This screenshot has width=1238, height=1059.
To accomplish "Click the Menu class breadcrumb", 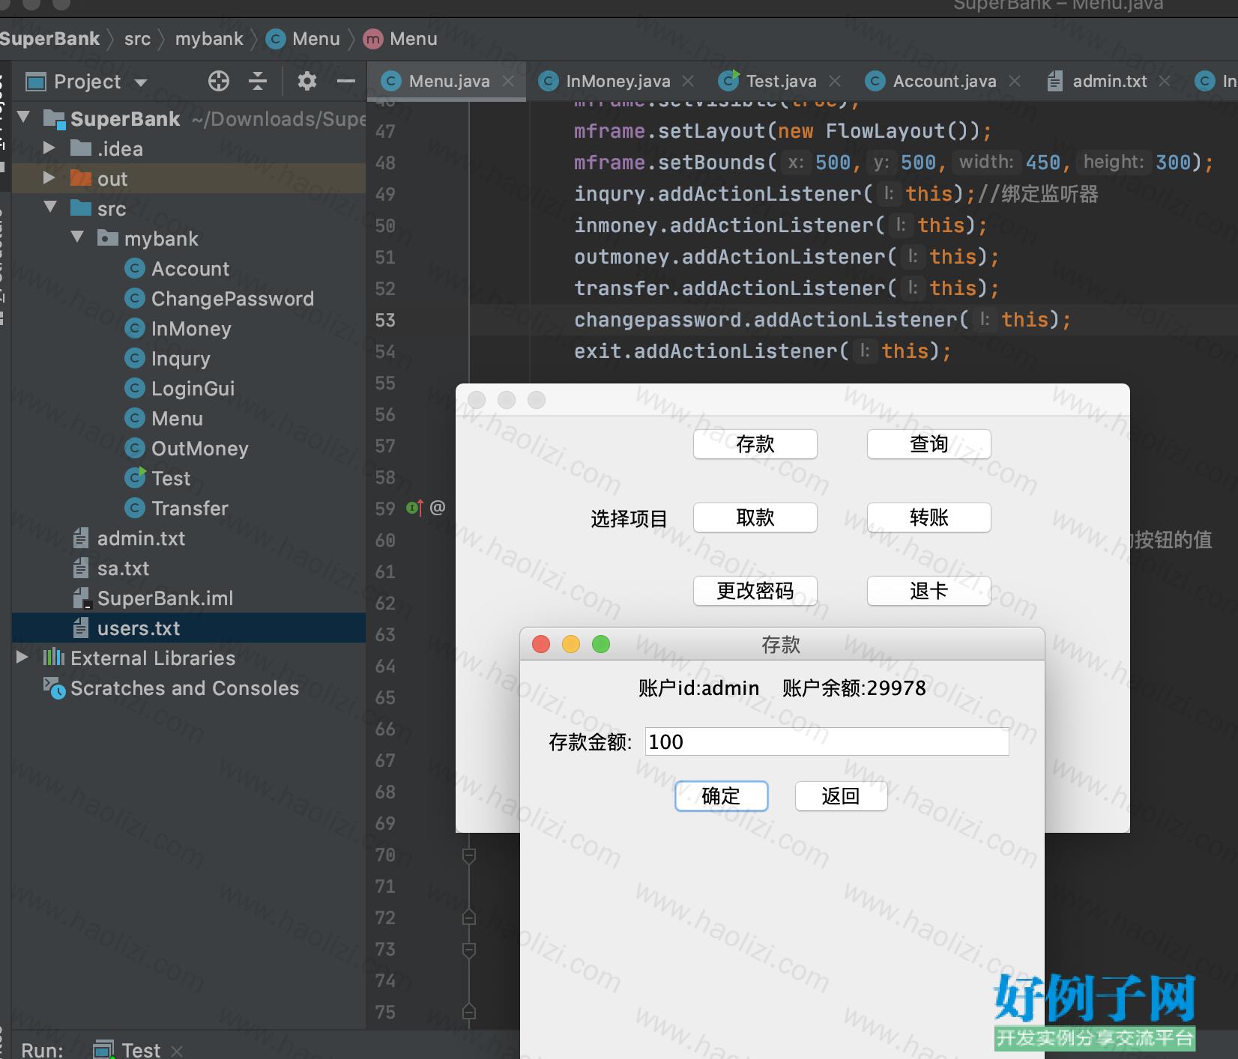I will pos(303,39).
